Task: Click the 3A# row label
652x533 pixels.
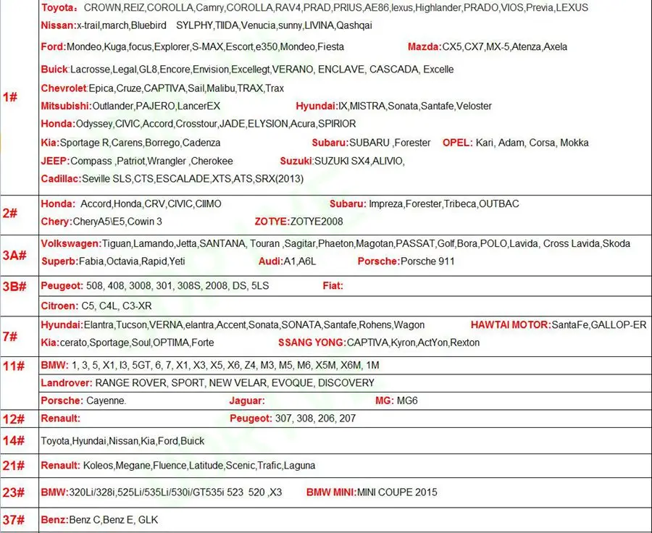Action: click(14, 255)
